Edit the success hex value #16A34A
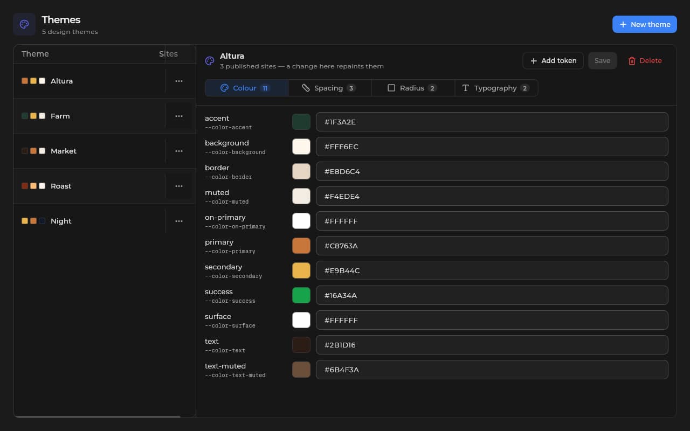This screenshot has height=431, width=690. coord(492,295)
